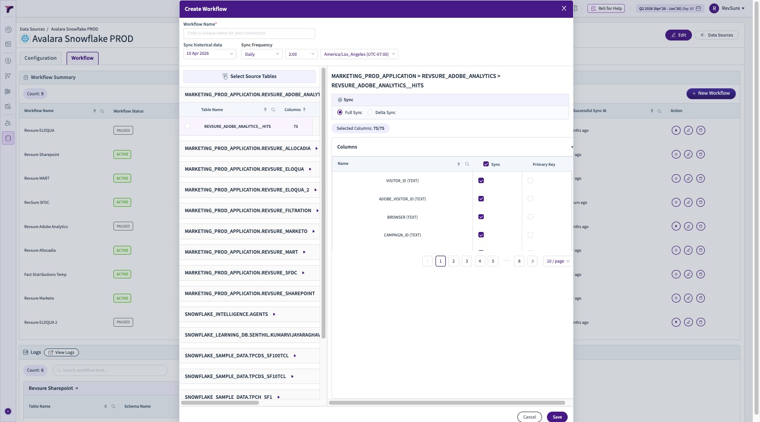The image size is (760, 422).
Task: Sort source tables by Columns count
Action: click(x=304, y=110)
